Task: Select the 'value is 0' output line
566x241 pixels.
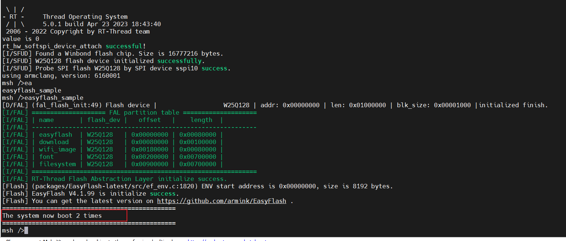Action: (x=21, y=39)
